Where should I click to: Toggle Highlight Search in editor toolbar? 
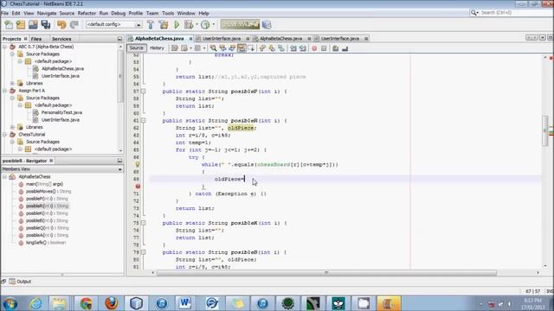(x=242, y=48)
